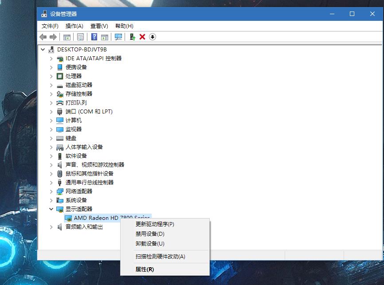The height and width of the screenshot is (285, 384).
Task: Click the scan hardware changes monitor icon
Action: click(x=118, y=37)
